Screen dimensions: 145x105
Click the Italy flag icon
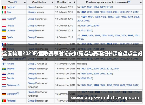4,12
